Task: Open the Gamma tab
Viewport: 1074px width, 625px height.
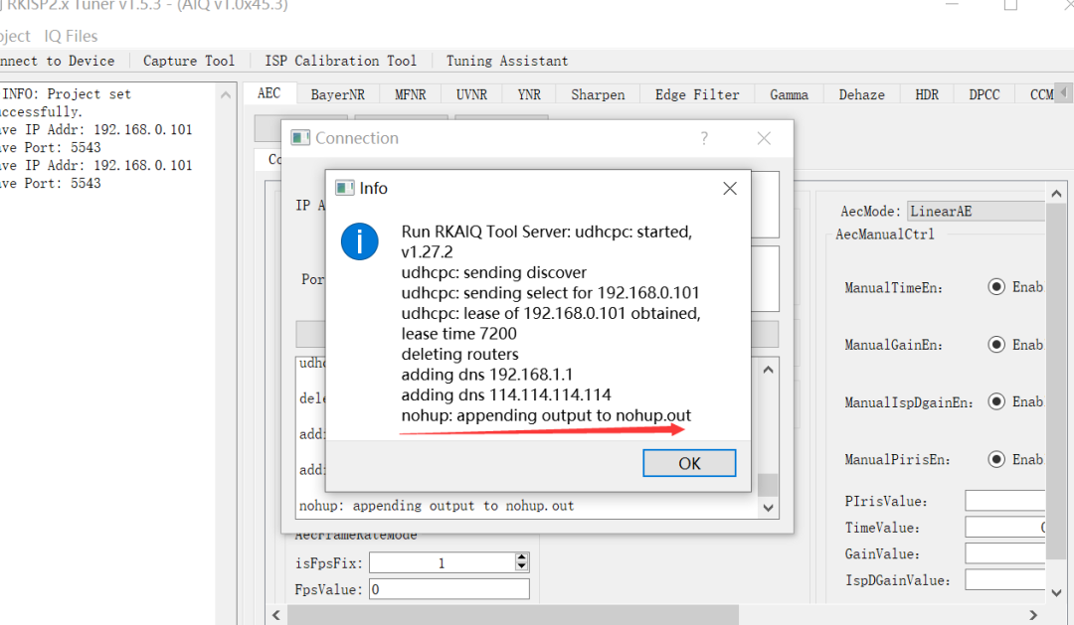Action: pyautogui.click(x=789, y=94)
